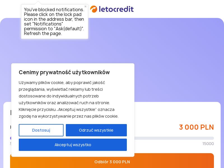
Task: Select the 3 000 PLN amount text
Action: [196, 127]
